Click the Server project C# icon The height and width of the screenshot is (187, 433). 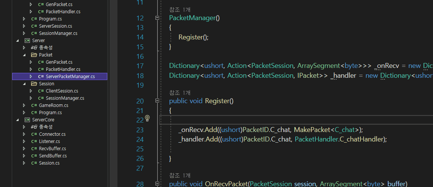point(27,40)
